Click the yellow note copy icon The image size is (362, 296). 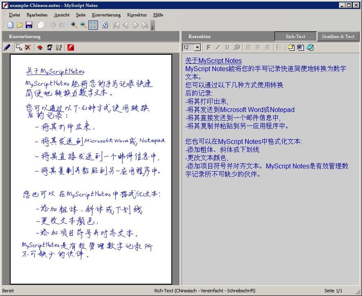tap(291, 47)
